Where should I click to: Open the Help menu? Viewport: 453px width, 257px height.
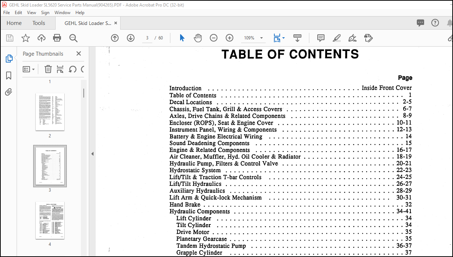[x=80, y=12]
